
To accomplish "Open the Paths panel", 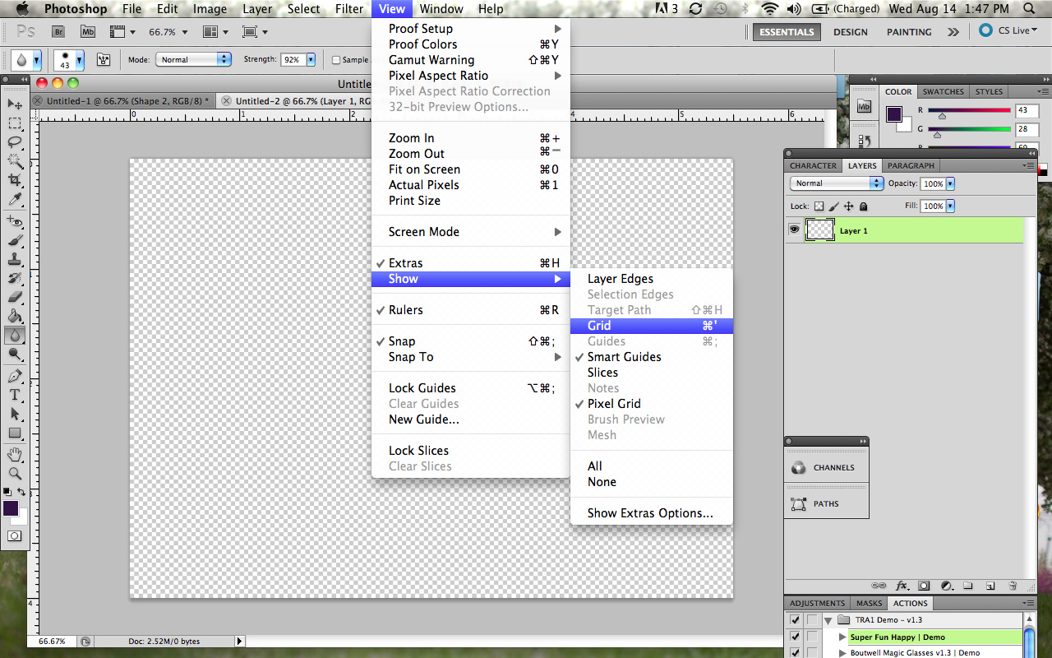I will pos(826,503).
